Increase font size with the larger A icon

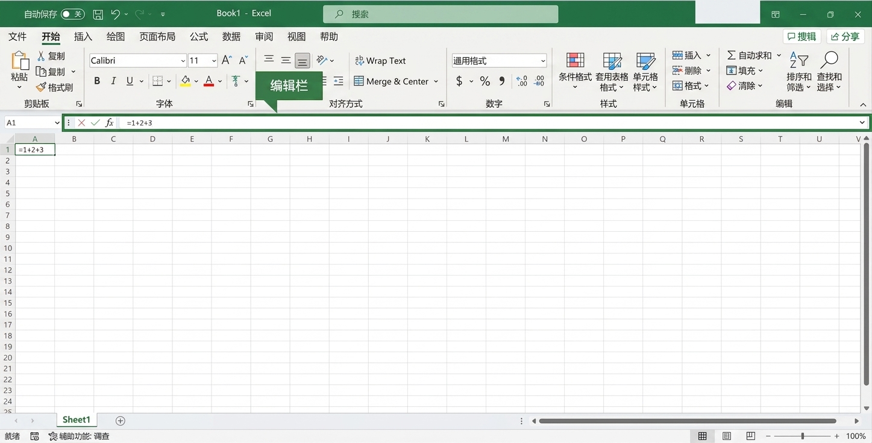point(227,60)
